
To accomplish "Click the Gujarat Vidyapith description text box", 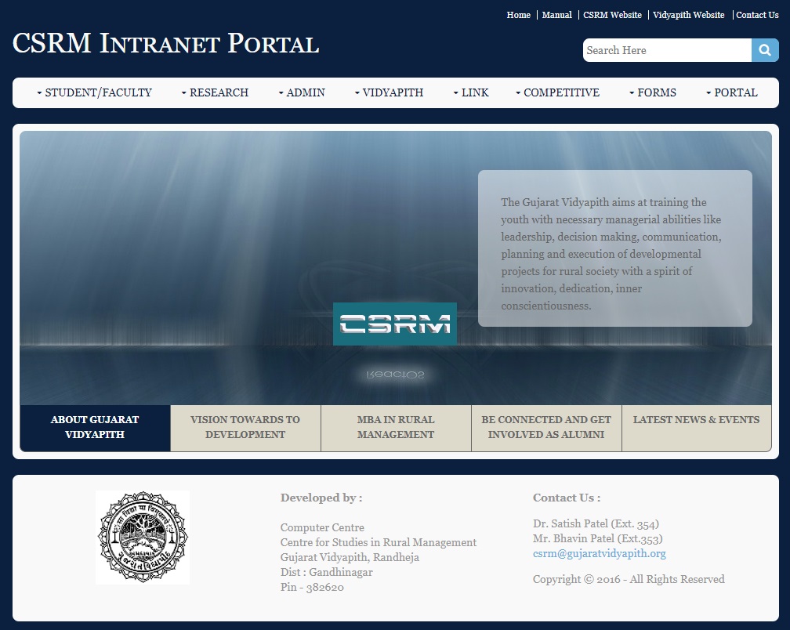I will [614, 248].
